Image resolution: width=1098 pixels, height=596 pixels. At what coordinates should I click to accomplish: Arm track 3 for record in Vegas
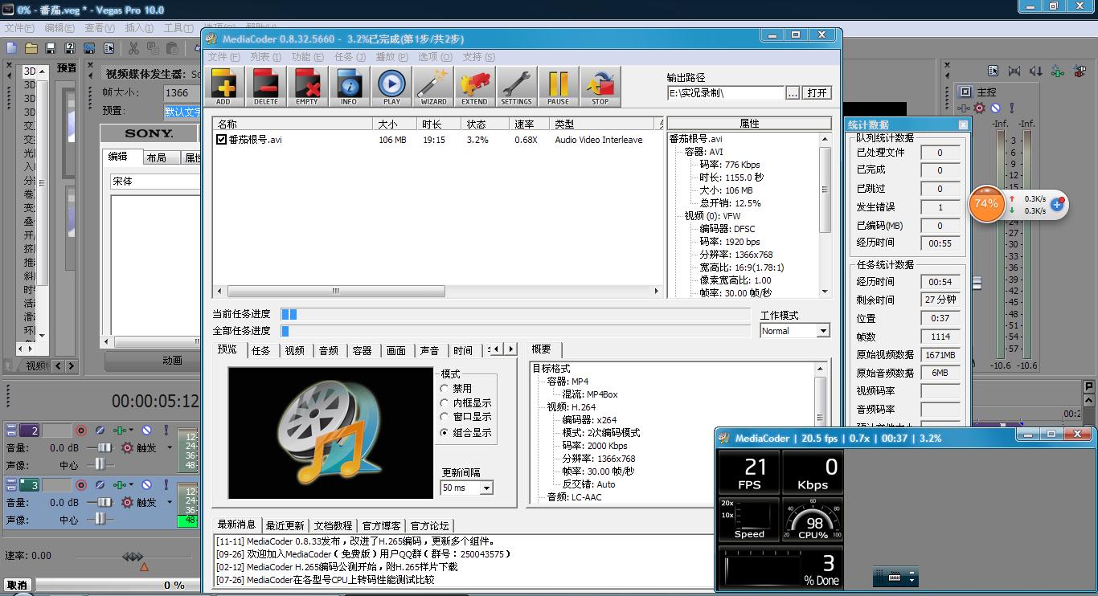[81, 485]
